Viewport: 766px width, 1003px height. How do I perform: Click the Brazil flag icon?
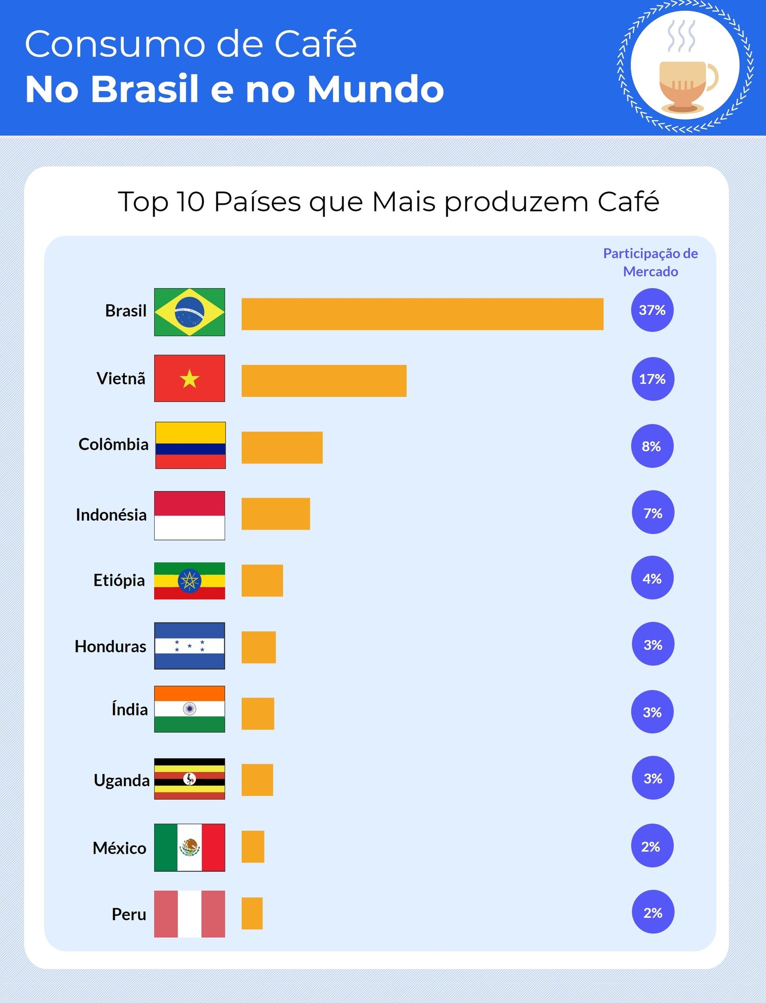coord(190,312)
